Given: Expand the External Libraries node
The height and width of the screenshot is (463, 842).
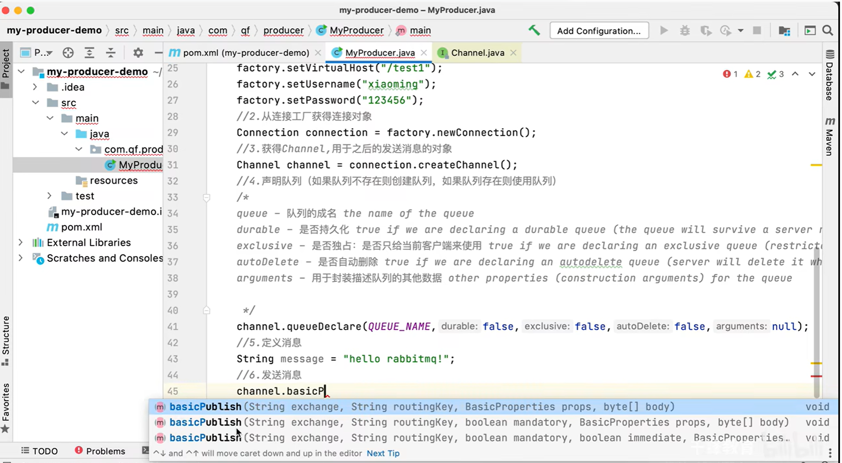Looking at the screenshot, I should coord(20,243).
